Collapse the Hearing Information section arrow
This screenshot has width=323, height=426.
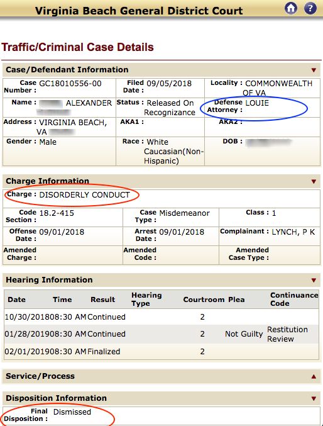click(x=314, y=281)
